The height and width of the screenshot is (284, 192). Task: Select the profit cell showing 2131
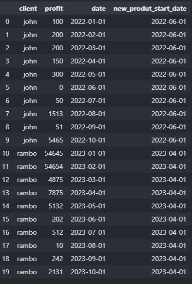coord(56,272)
